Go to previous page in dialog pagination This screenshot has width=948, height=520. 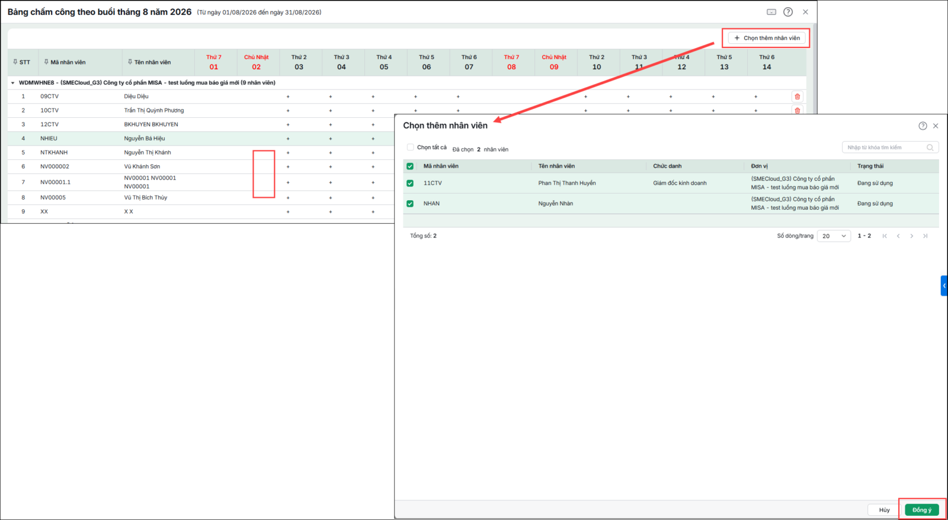click(898, 236)
